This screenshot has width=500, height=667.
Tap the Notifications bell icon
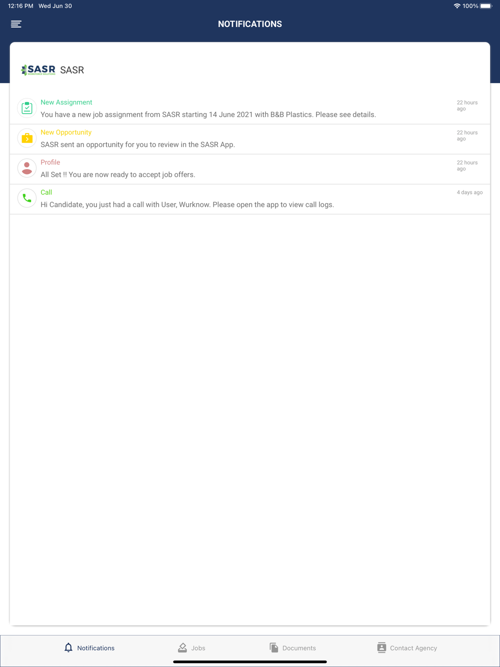pyautogui.click(x=68, y=647)
